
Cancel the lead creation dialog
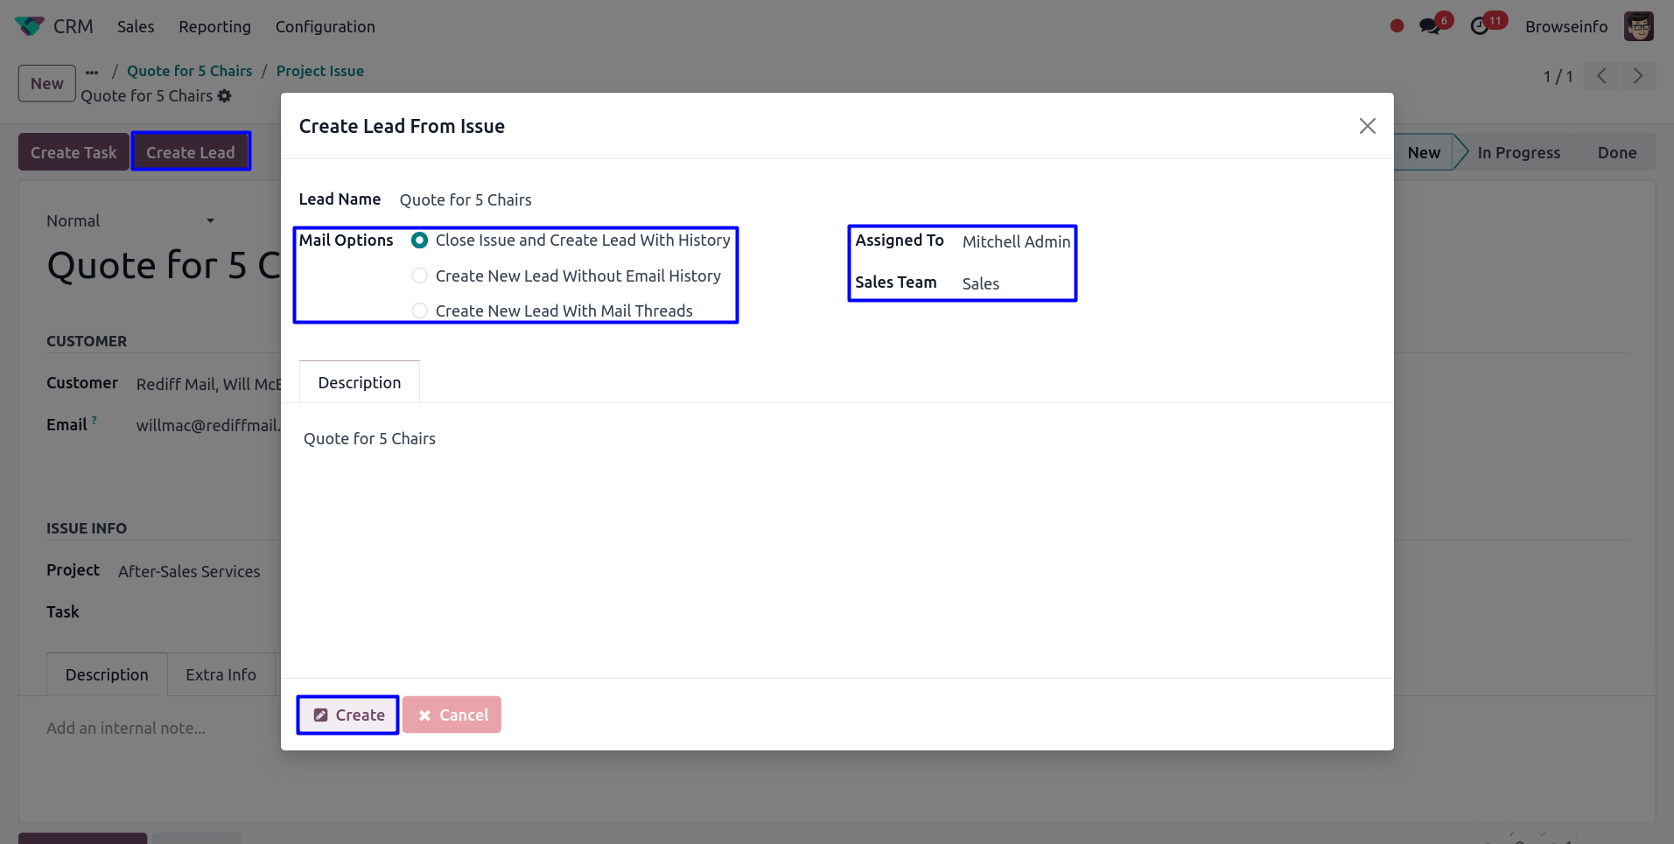pyautogui.click(x=452, y=715)
